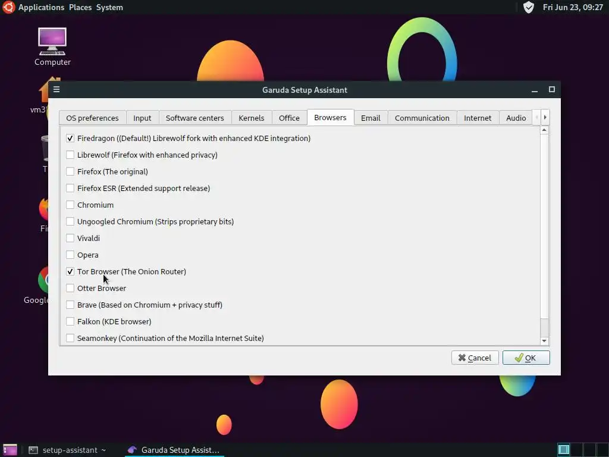Check the Vivaldi browser box
The width and height of the screenshot is (609, 457).
coord(70,238)
